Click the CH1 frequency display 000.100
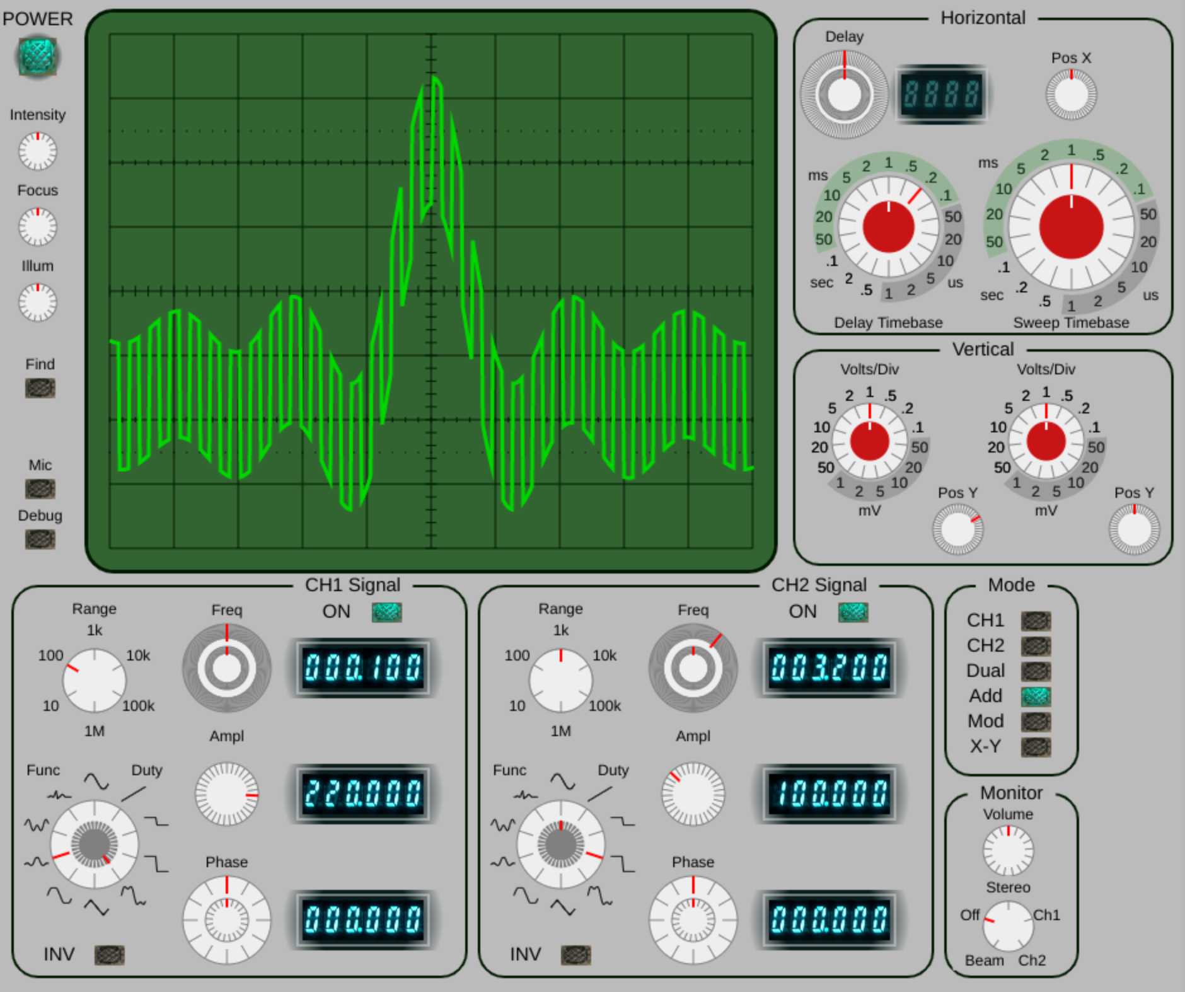 (x=362, y=668)
